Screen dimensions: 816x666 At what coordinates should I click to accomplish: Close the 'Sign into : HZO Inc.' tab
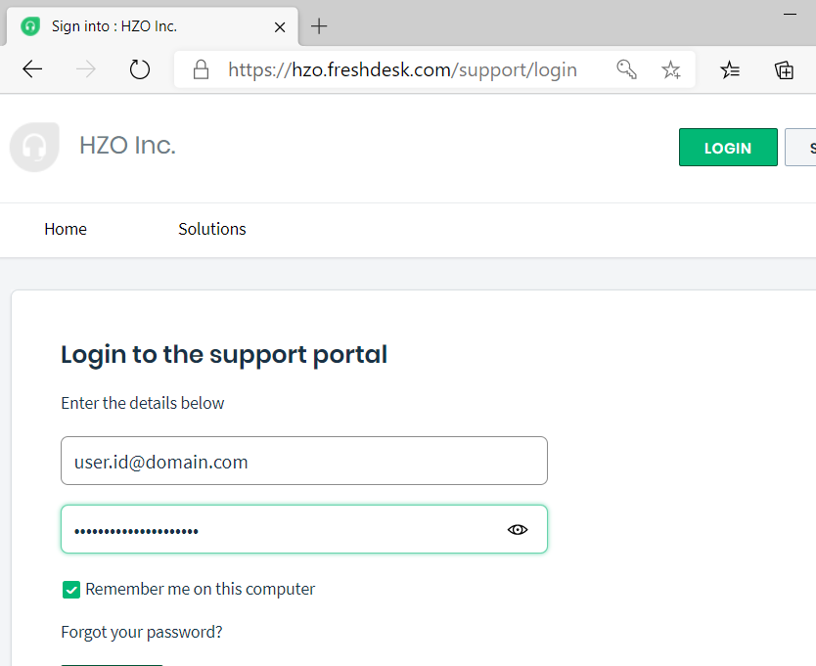(x=280, y=27)
